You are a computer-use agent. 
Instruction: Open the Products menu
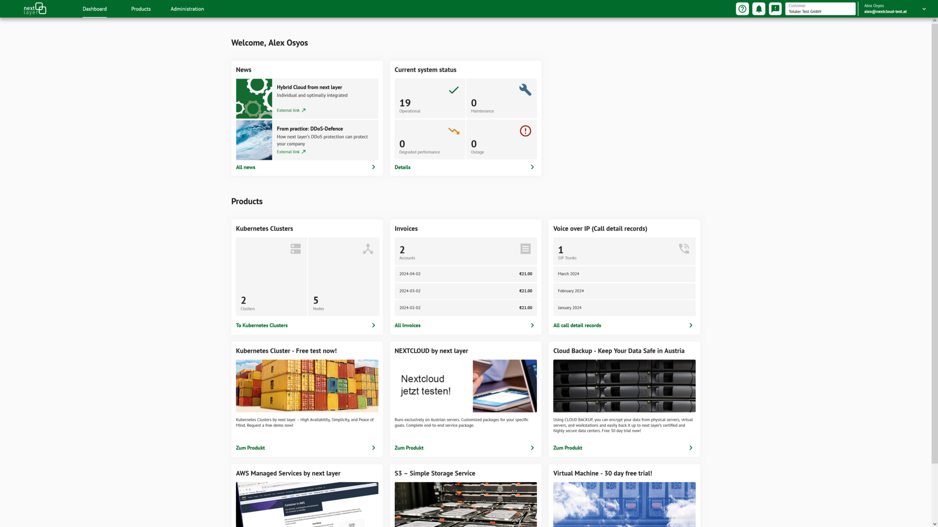pos(141,9)
